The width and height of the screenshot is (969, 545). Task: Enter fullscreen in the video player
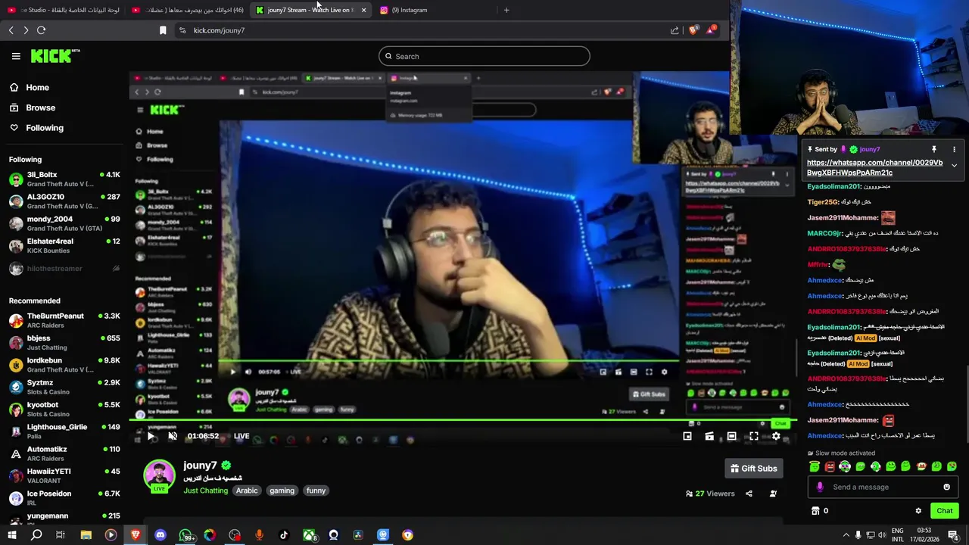[753, 436]
